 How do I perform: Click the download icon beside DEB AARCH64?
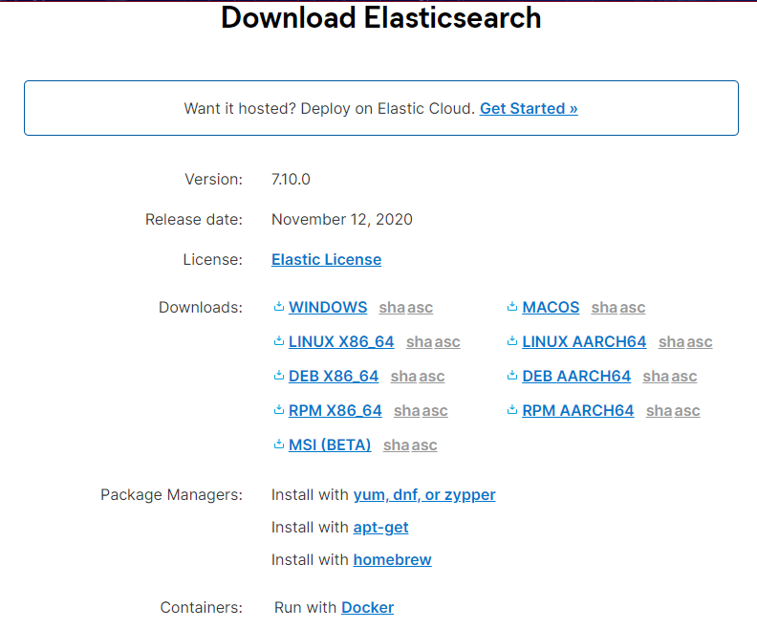tap(512, 375)
